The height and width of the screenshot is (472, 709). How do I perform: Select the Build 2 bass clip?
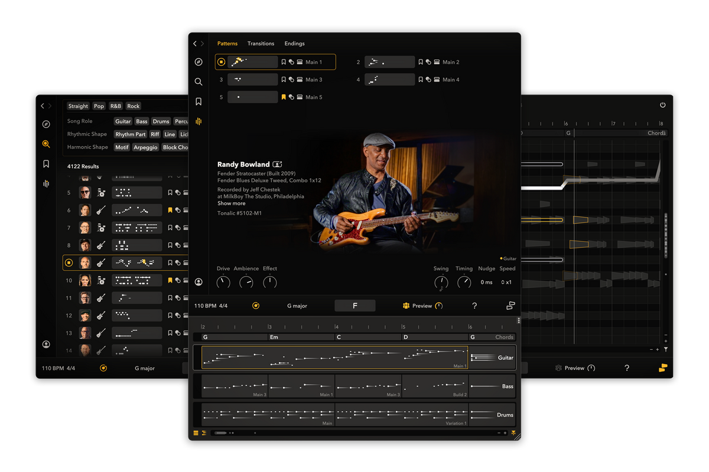tap(435, 386)
